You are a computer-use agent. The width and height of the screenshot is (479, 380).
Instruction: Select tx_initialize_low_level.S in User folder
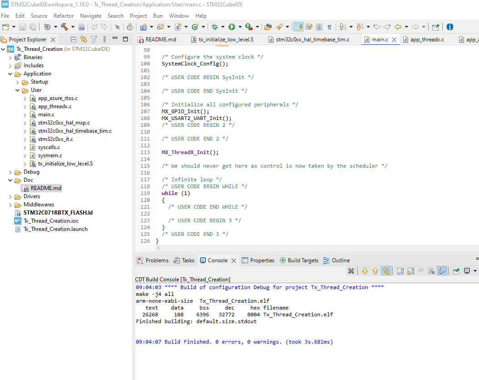click(x=65, y=164)
